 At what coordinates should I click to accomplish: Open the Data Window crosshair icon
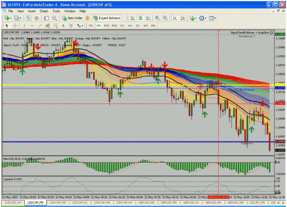(37, 18)
